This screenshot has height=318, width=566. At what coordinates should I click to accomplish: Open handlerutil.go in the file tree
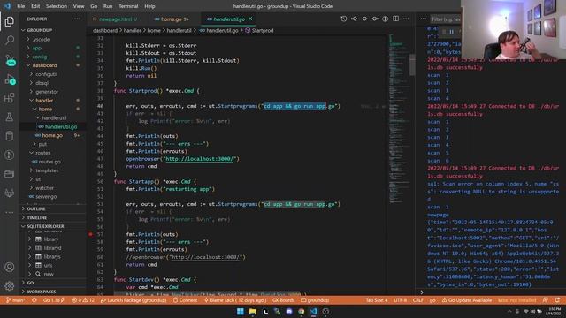click(61, 126)
